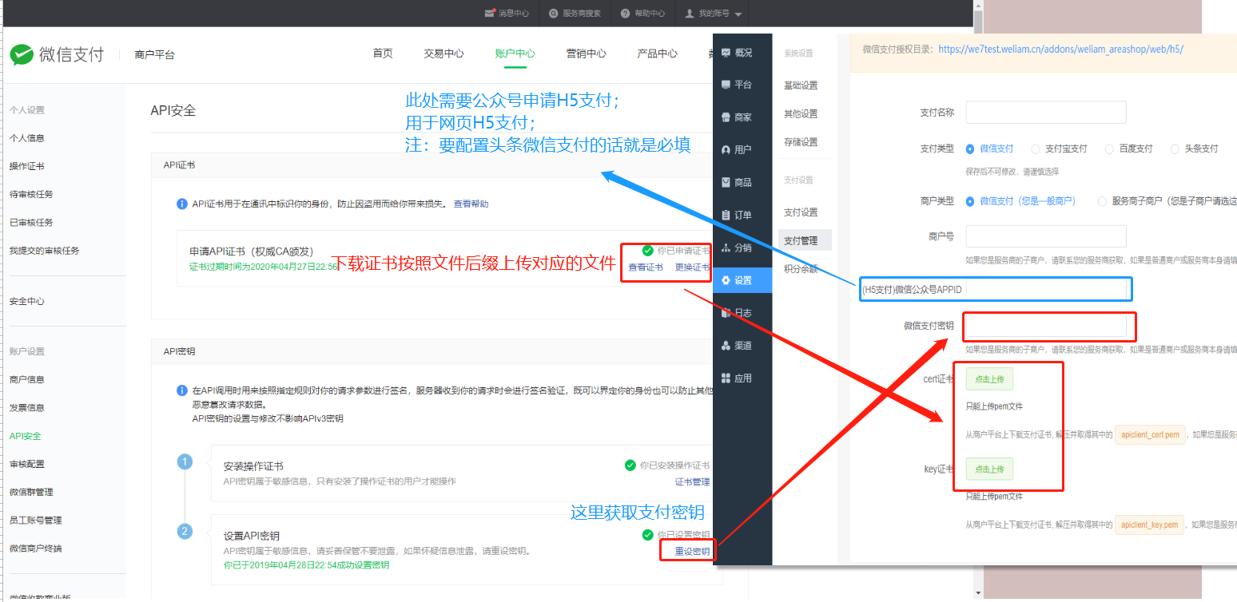Select 支付宝支付 payment type radio
Viewport: 1237px width, 602px height.
(x=1036, y=149)
